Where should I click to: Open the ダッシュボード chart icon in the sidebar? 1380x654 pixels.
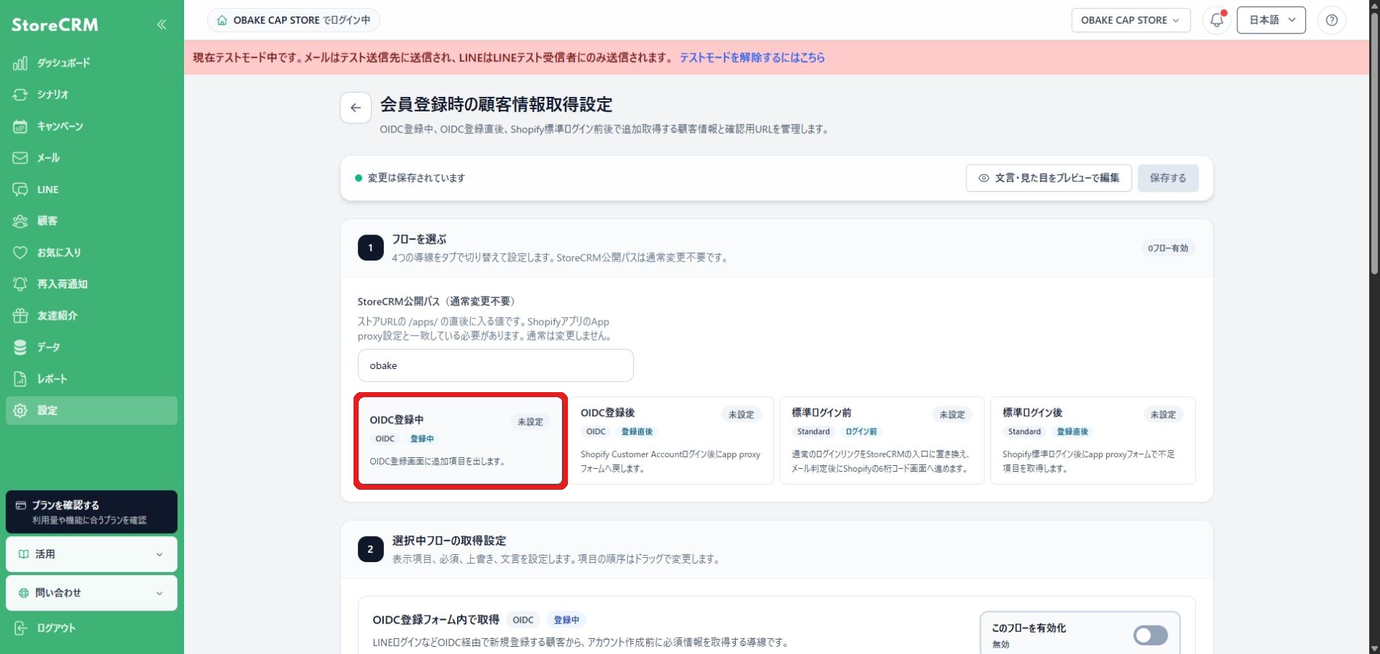(20, 63)
